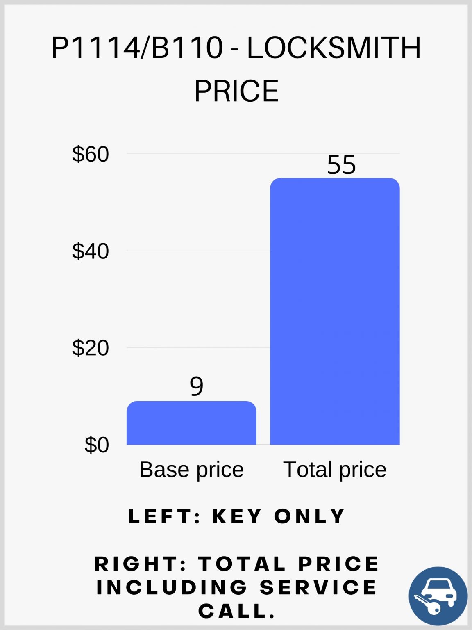Click the Base price axis label
This screenshot has height=630, width=472.
click(191, 470)
